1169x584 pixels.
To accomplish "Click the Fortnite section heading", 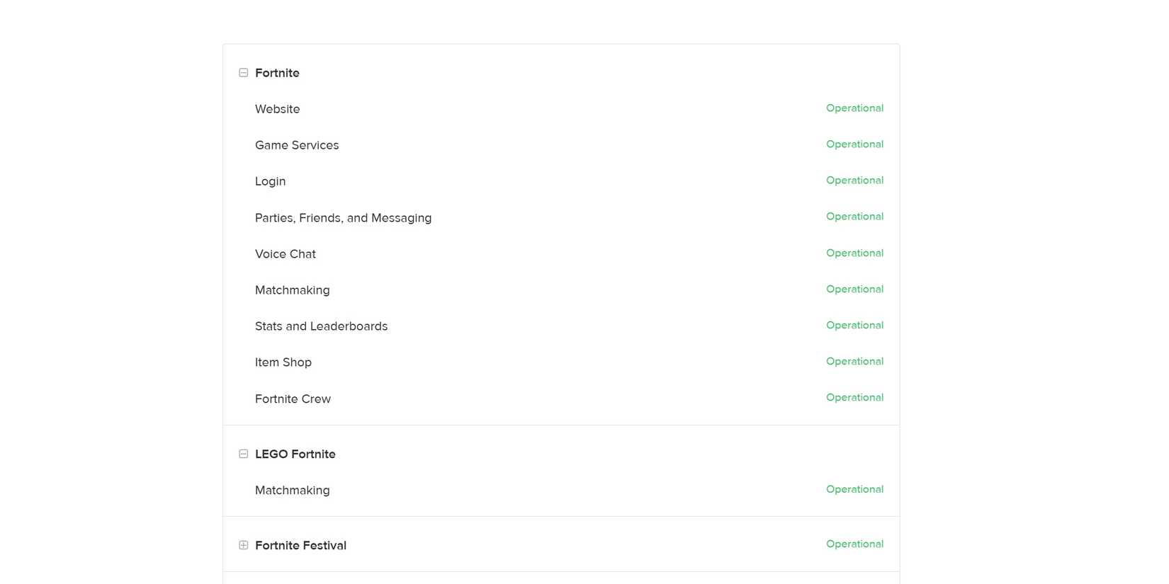I will pos(277,72).
